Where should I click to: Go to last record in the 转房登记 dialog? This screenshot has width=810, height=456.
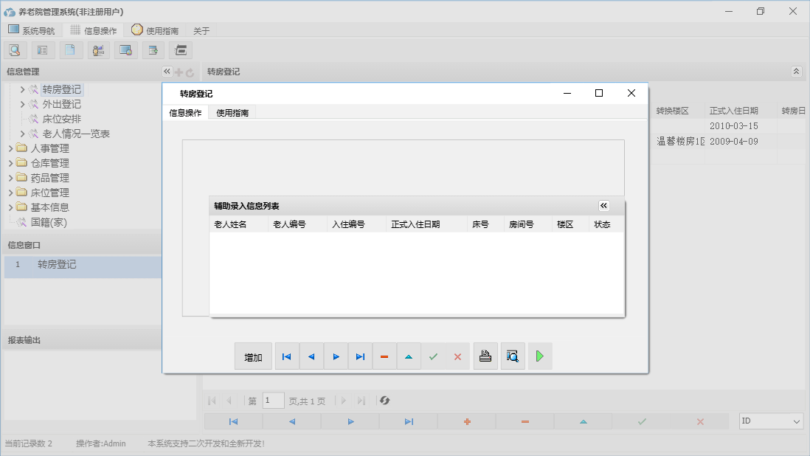[360, 356]
